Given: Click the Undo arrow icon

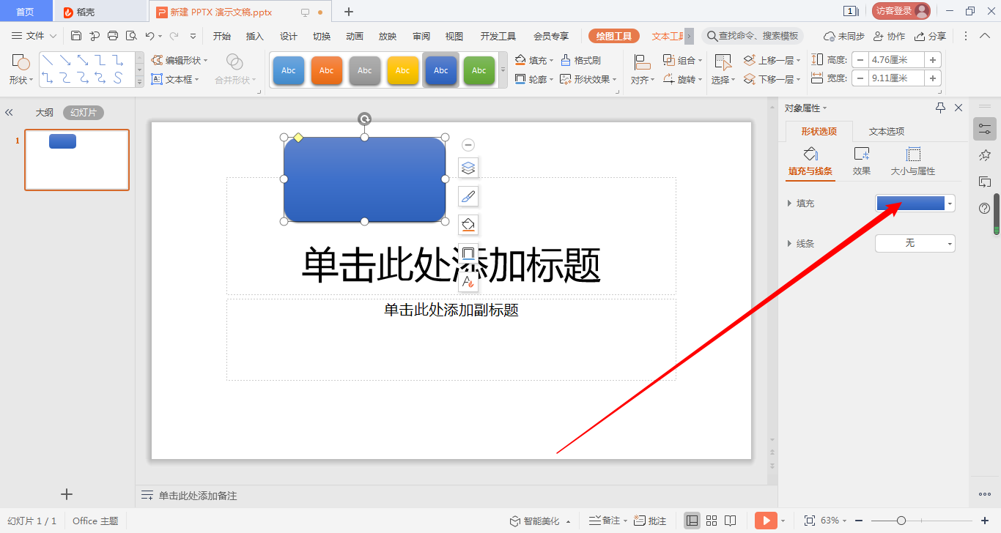Looking at the screenshot, I should (x=149, y=36).
